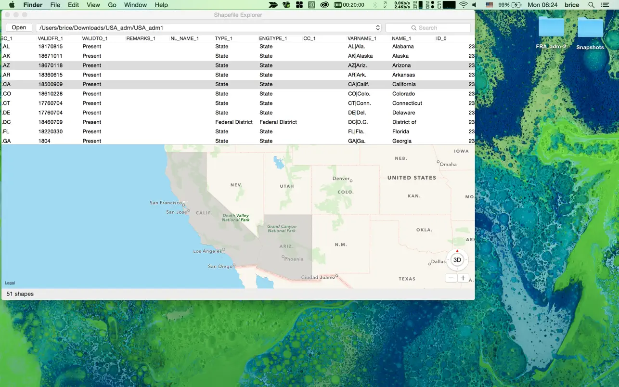
Task: Click the zoom in plus button on map
Action: (463, 278)
